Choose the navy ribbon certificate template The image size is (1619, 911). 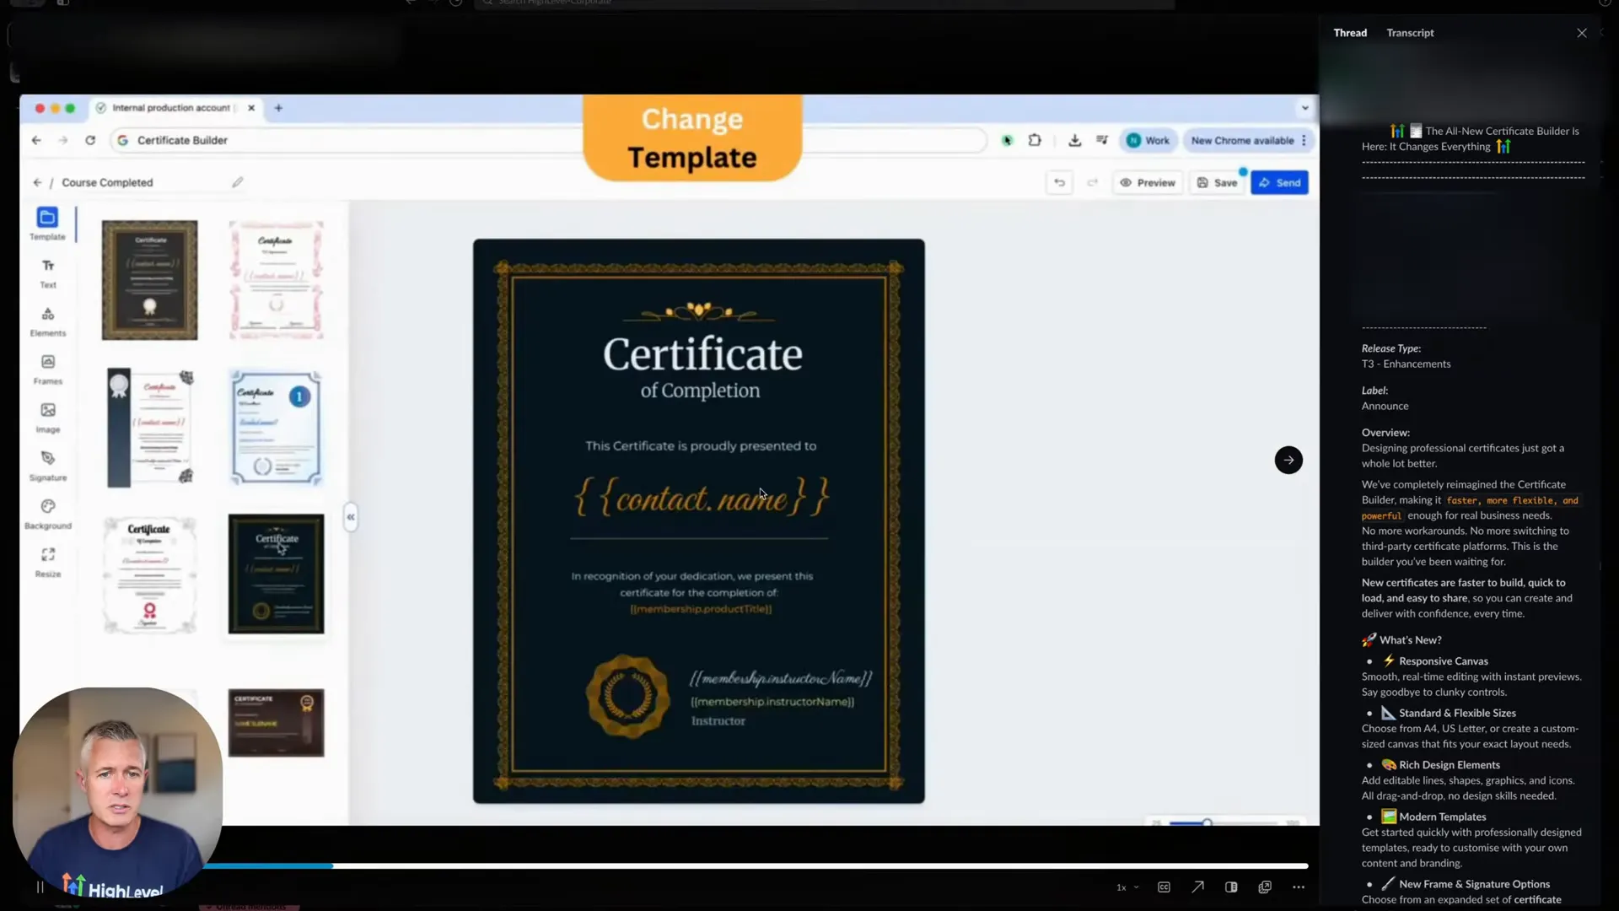point(150,428)
